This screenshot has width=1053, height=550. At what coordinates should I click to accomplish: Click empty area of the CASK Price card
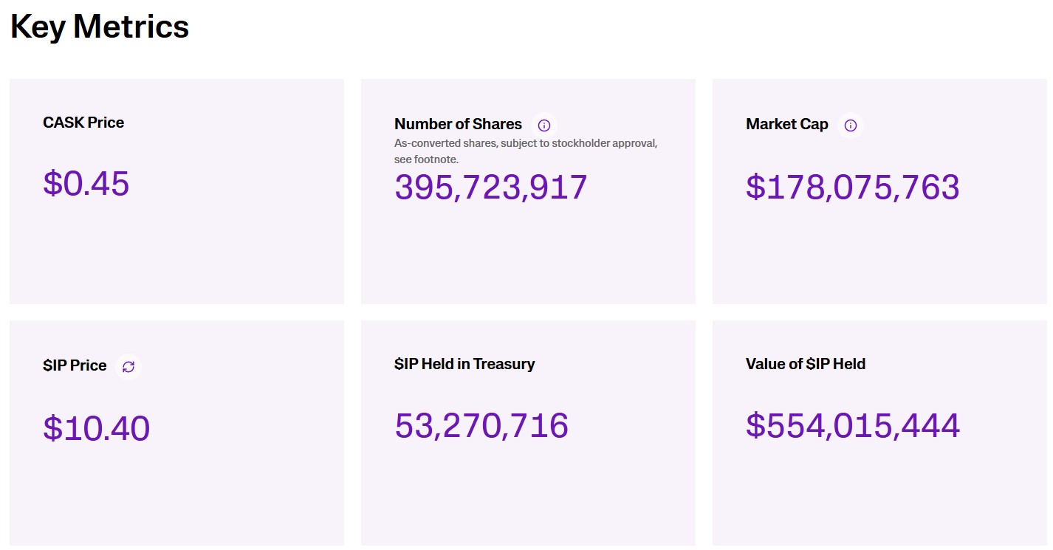(177, 258)
